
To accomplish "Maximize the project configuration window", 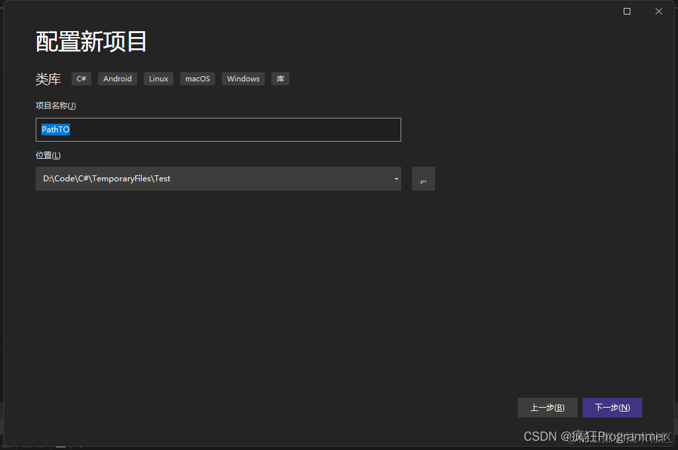I will (626, 11).
